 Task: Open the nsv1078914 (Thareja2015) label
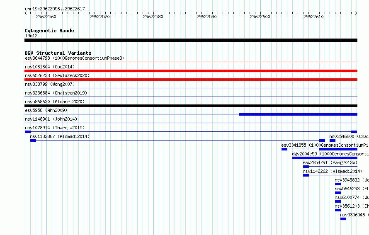pyautogui.click(x=55, y=128)
